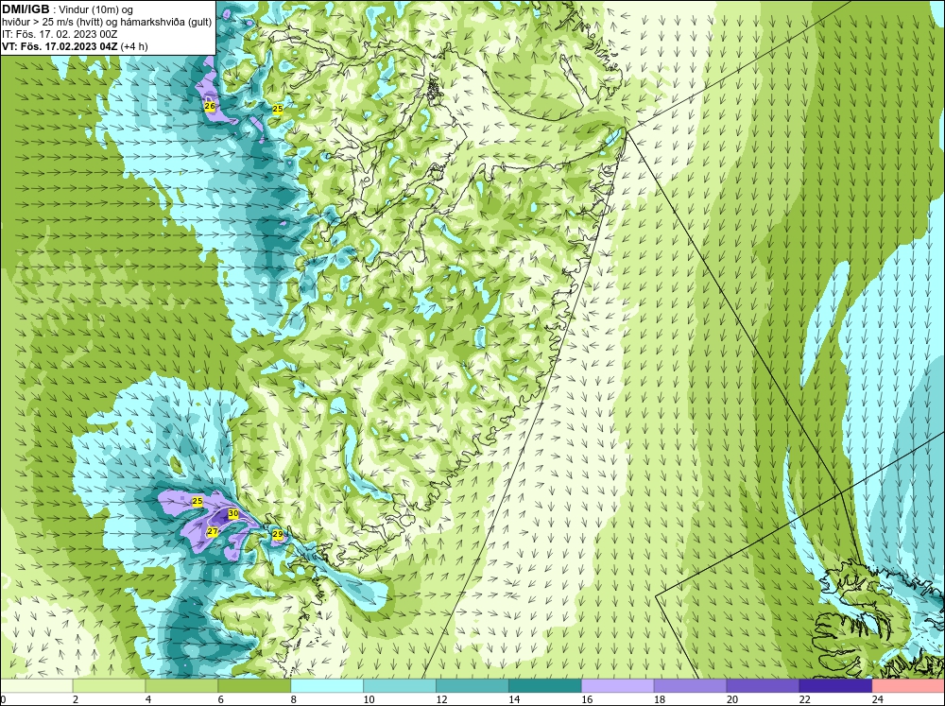Pick the lavender 16–18 m/s legend swatch
Screen dimensions: 945x706
click(x=617, y=685)
